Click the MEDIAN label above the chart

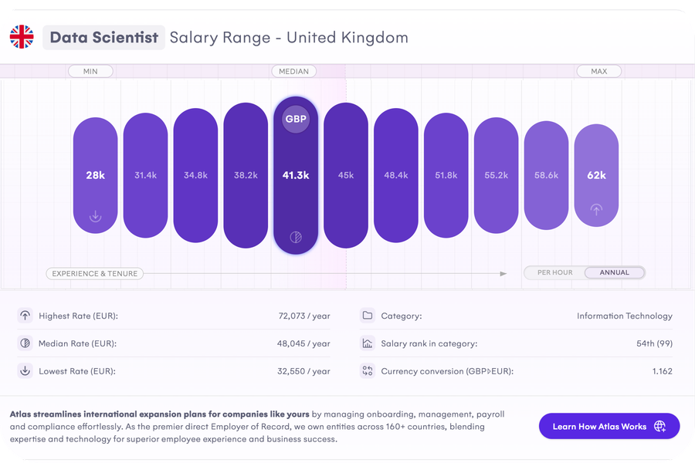(x=296, y=71)
